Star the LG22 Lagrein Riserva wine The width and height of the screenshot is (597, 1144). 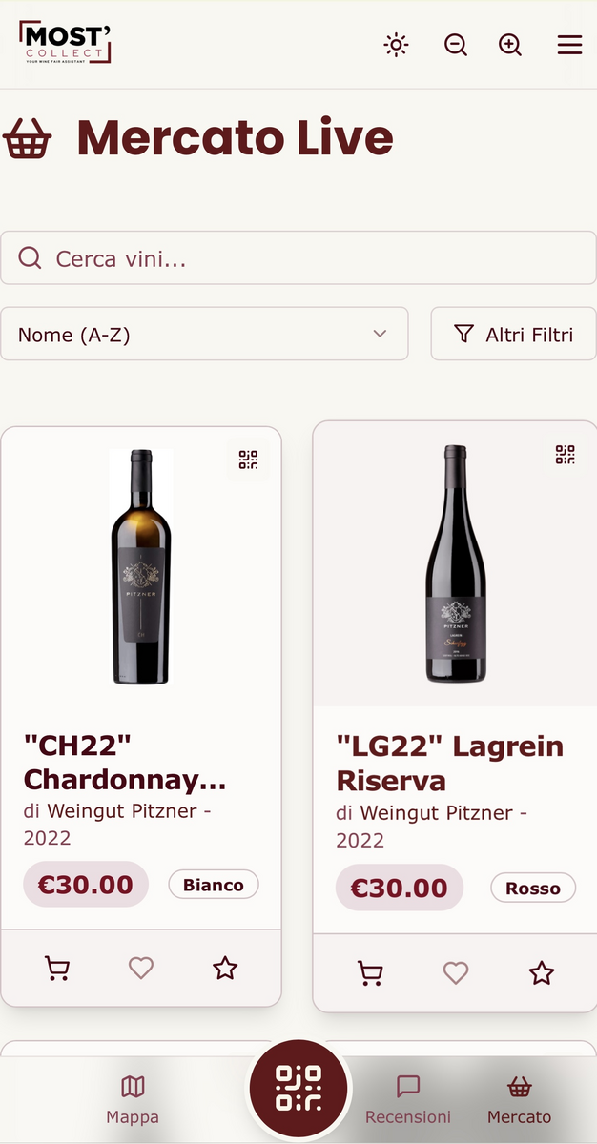542,972
